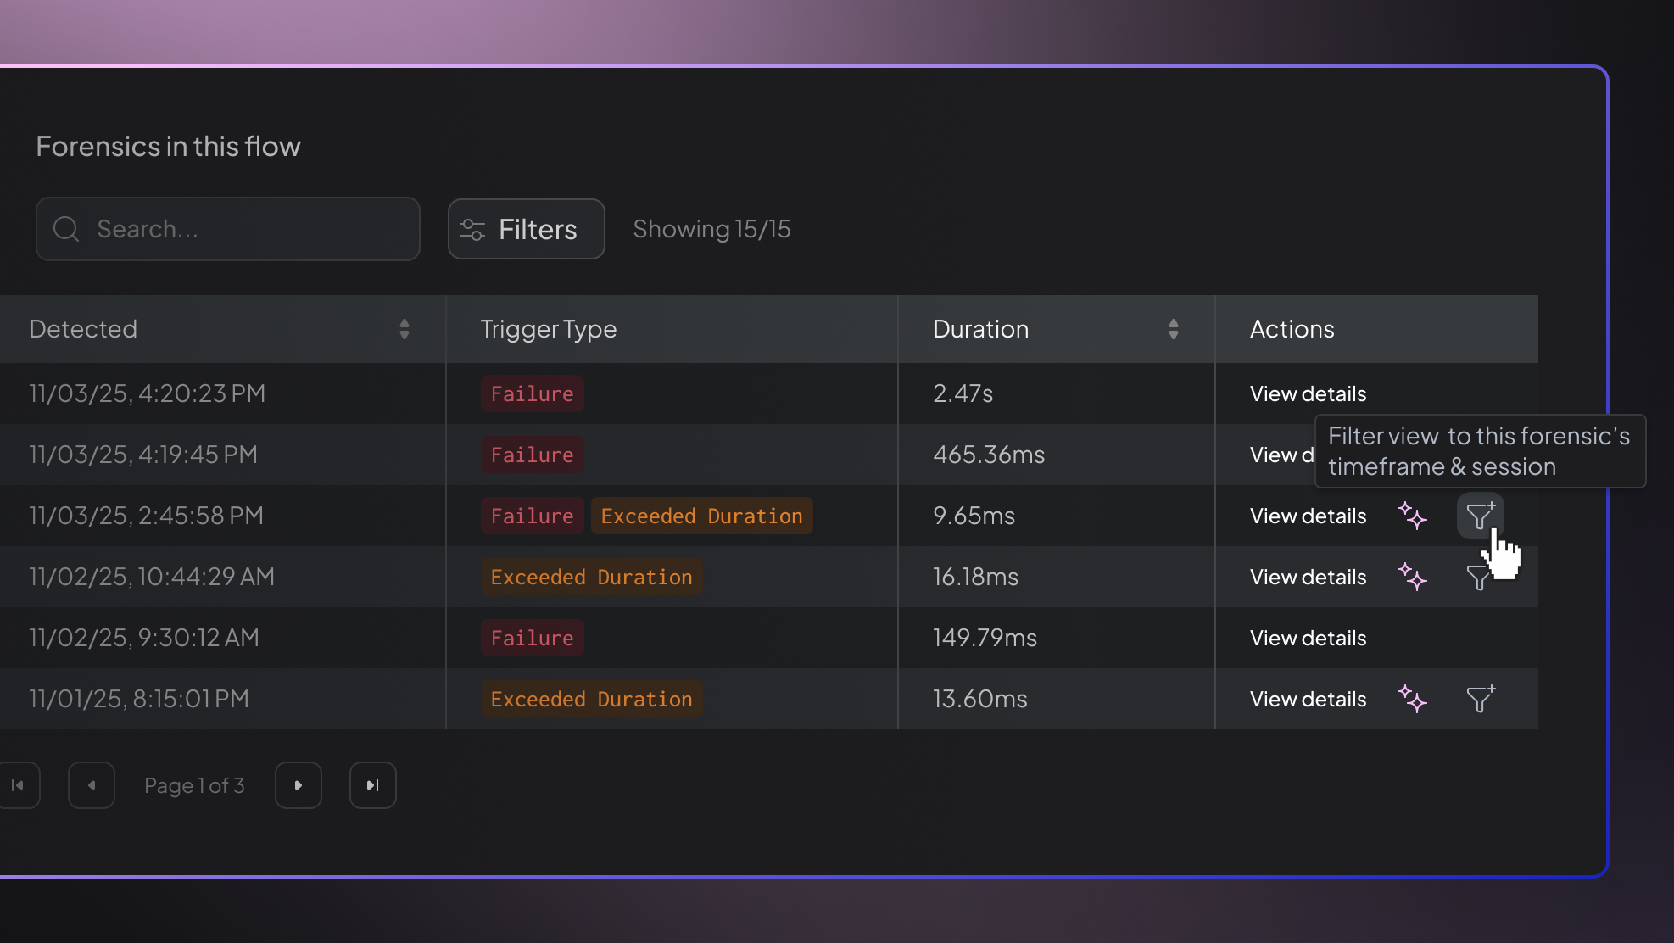View details for 8:15:01 PM forensic
Screen dimensions: 1674x943
tap(1308, 699)
